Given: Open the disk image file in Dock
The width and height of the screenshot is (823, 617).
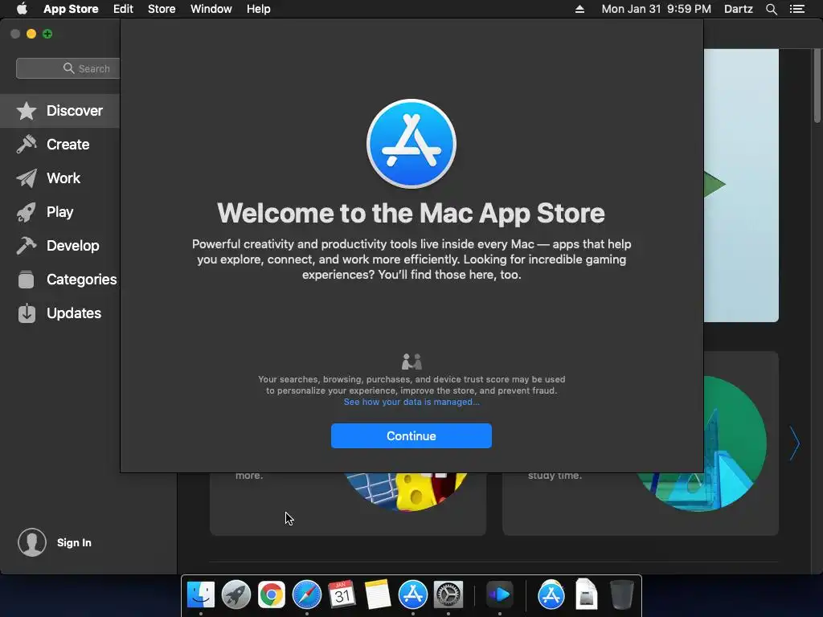Looking at the screenshot, I should [586, 595].
